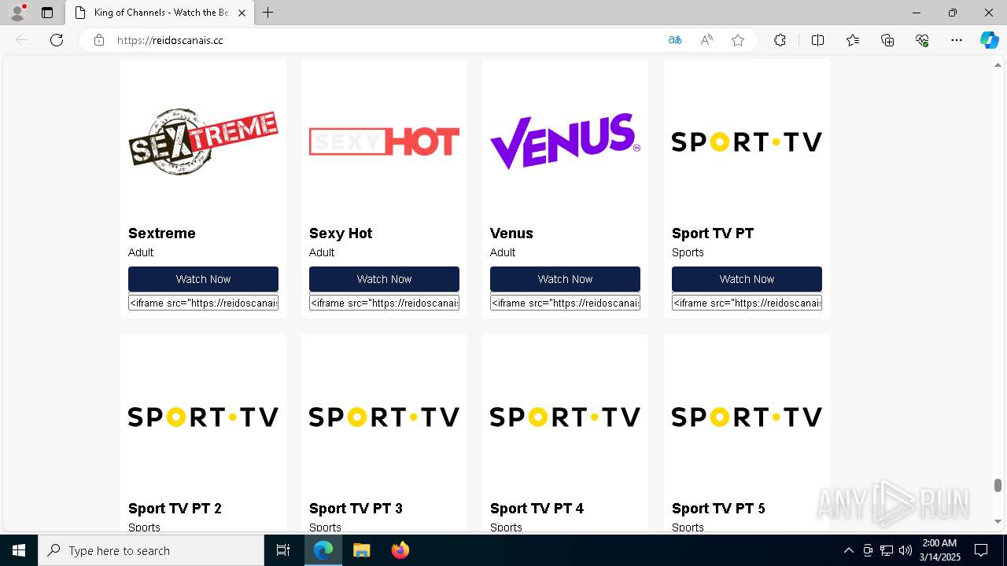Screen dimensions: 1007x566
Task: Click the Sport TV PT 2 logo
Action: click(203, 417)
